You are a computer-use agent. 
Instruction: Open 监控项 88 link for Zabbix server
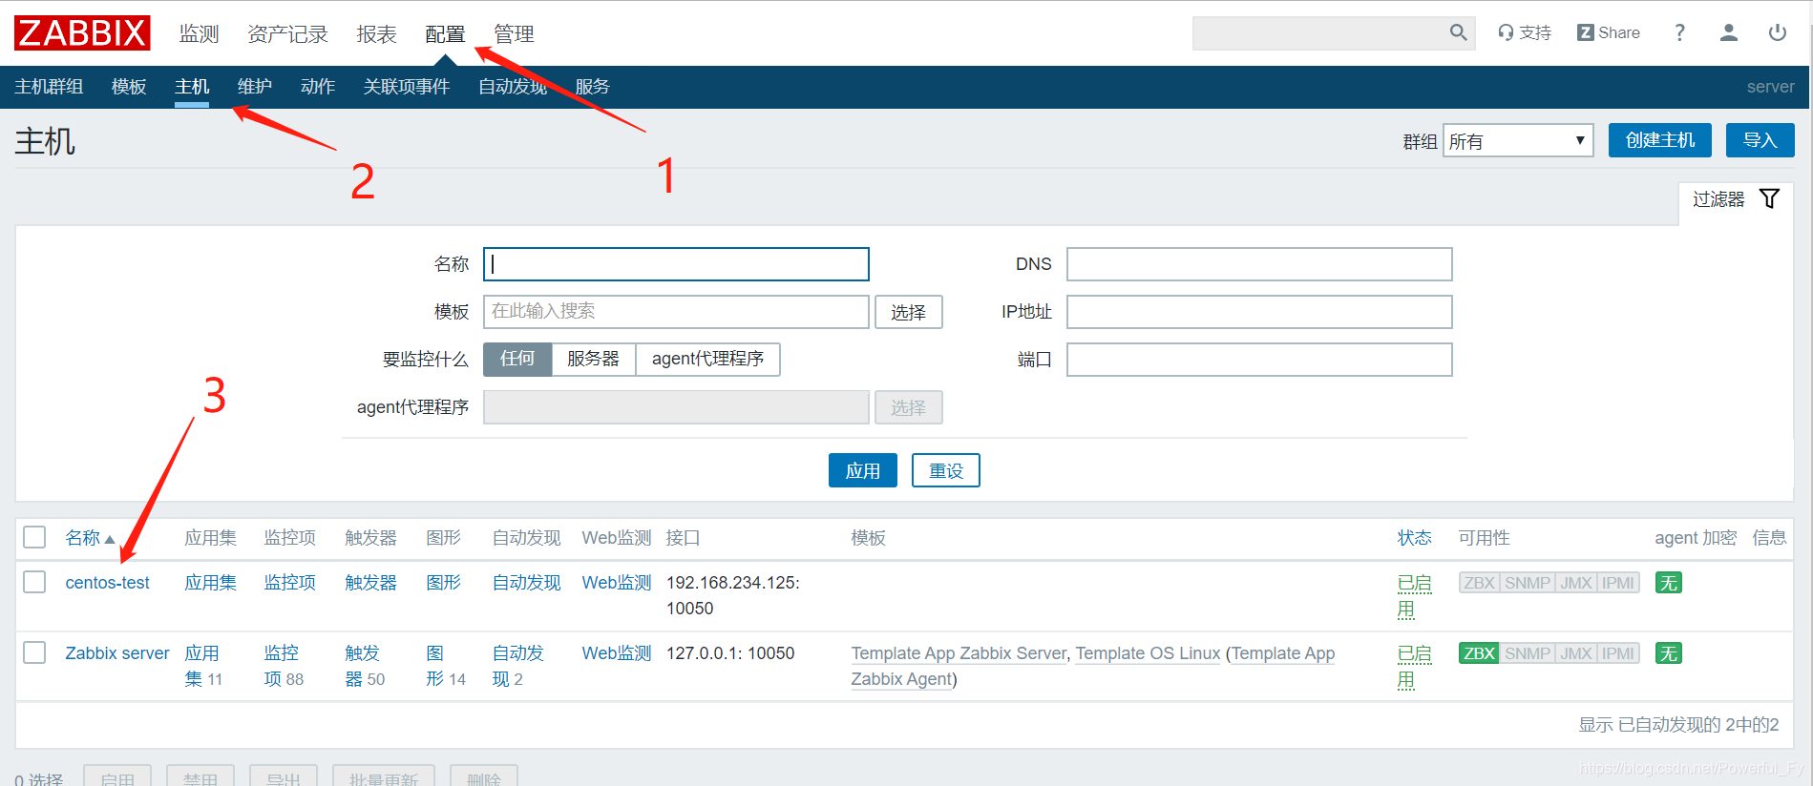coord(284,666)
